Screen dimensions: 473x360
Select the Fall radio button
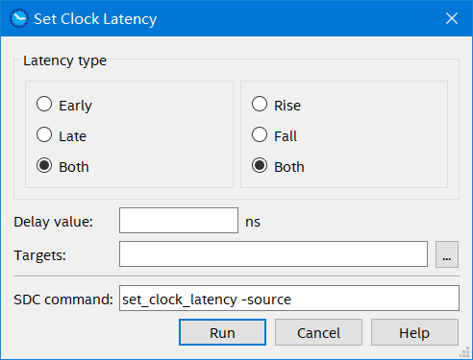(x=260, y=134)
